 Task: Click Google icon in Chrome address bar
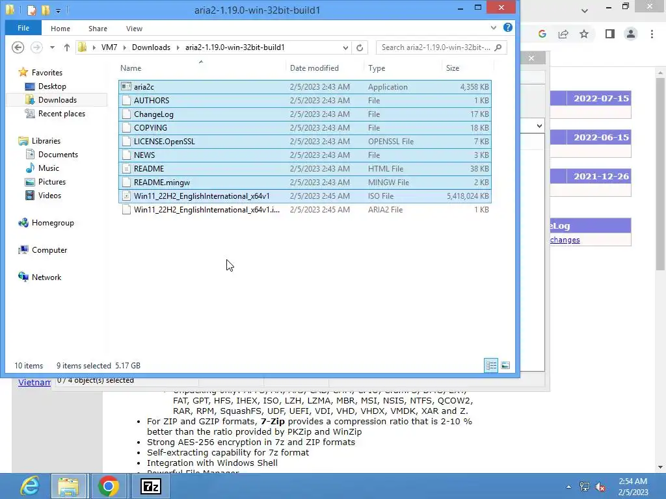coord(542,34)
